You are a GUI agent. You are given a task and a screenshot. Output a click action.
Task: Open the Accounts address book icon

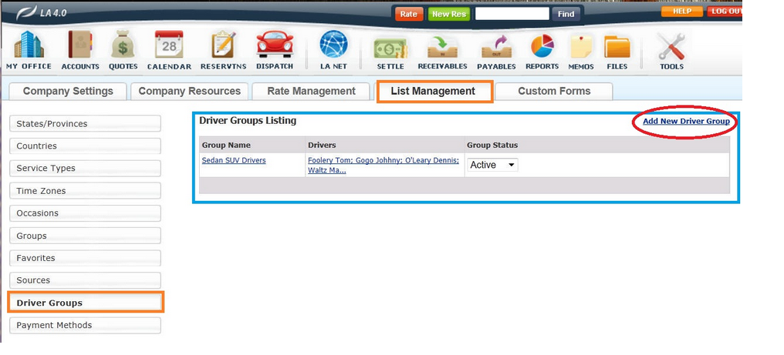[80, 46]
